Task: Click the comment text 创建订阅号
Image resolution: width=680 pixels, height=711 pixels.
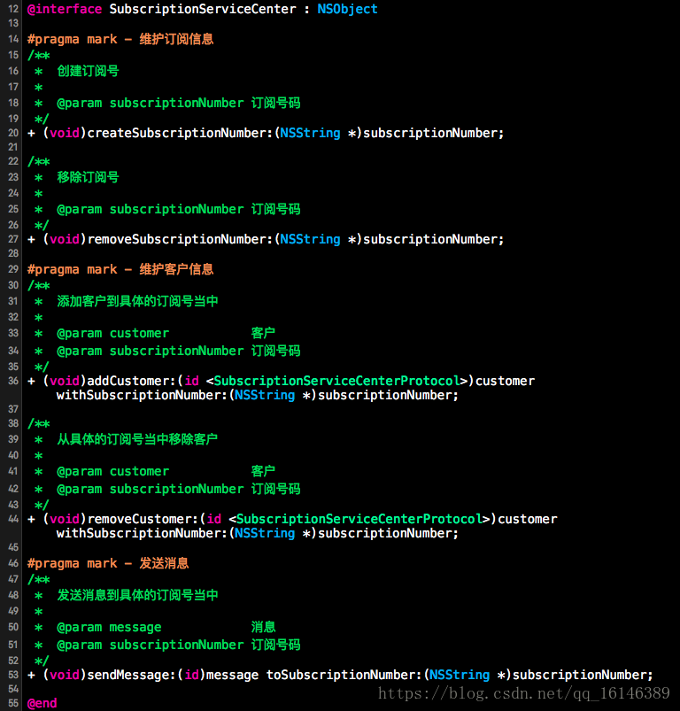Action: click(x=88, y=71)
